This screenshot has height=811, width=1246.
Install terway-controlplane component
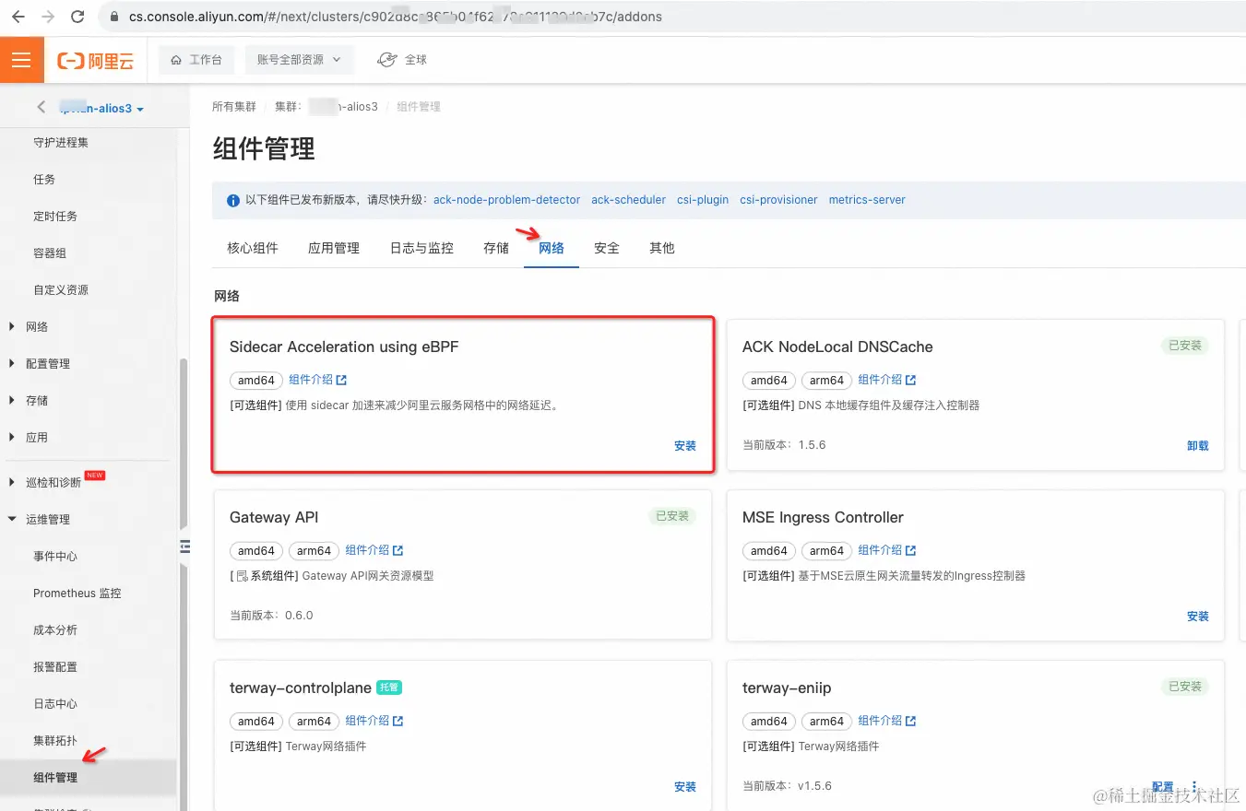click(685, 787)
